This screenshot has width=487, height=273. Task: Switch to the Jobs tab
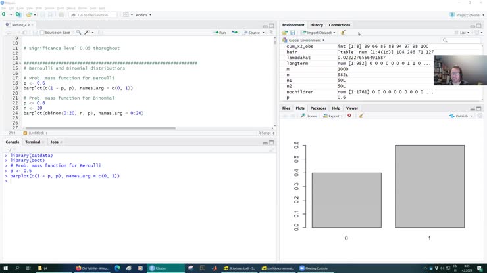click(x=55, y=142)
